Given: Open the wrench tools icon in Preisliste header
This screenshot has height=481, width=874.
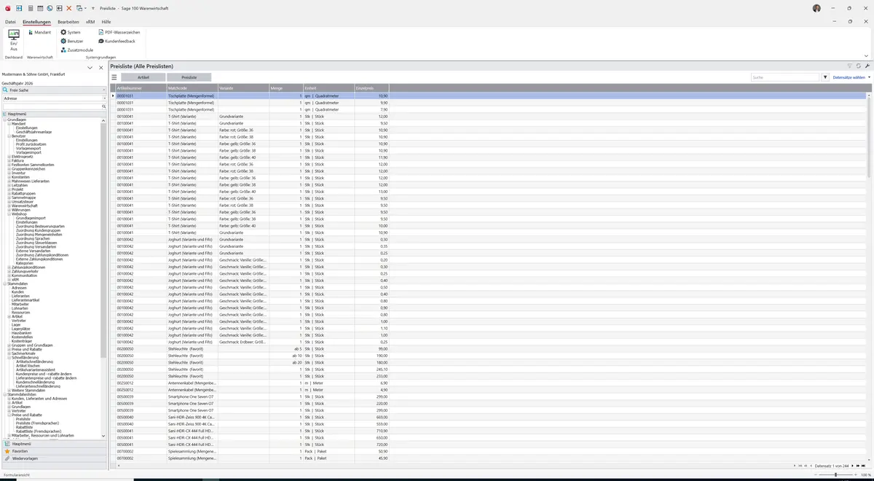Looking at the screenshot, I should [867, 66].
